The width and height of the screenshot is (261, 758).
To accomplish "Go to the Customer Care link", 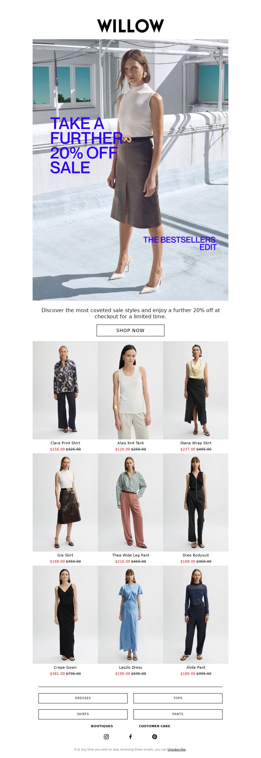I will (155, 726).
